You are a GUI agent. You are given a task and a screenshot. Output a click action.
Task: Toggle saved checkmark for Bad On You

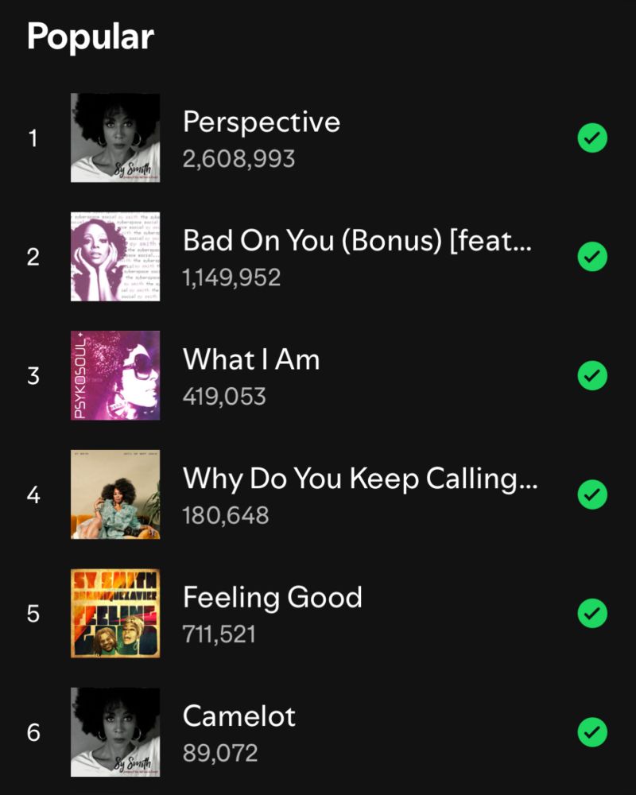592,257
